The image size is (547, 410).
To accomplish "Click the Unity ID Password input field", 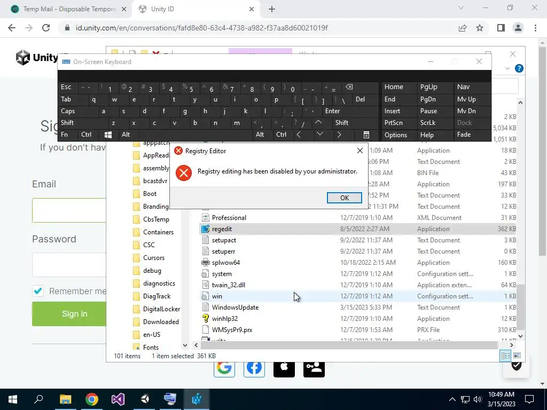I will point(69,265).
